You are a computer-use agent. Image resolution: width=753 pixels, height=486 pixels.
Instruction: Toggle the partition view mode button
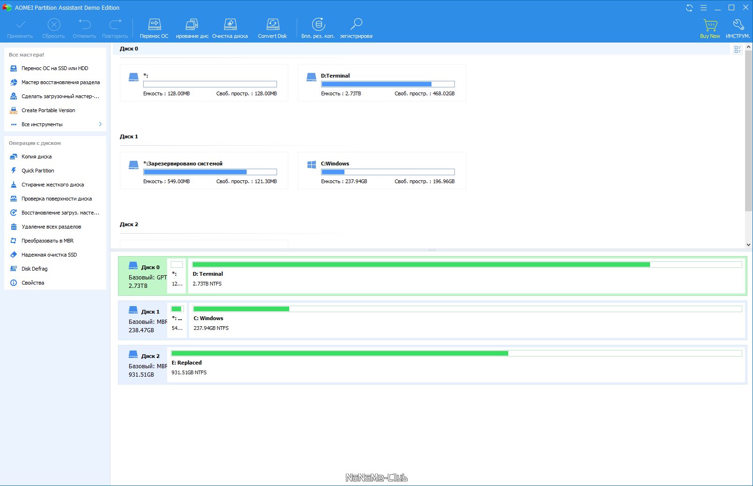(x=738, y=50)
